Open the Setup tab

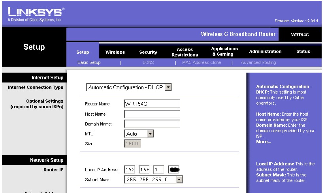point(83,52)
